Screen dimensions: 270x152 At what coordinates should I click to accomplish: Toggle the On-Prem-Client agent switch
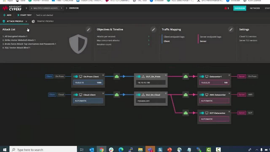76,77
